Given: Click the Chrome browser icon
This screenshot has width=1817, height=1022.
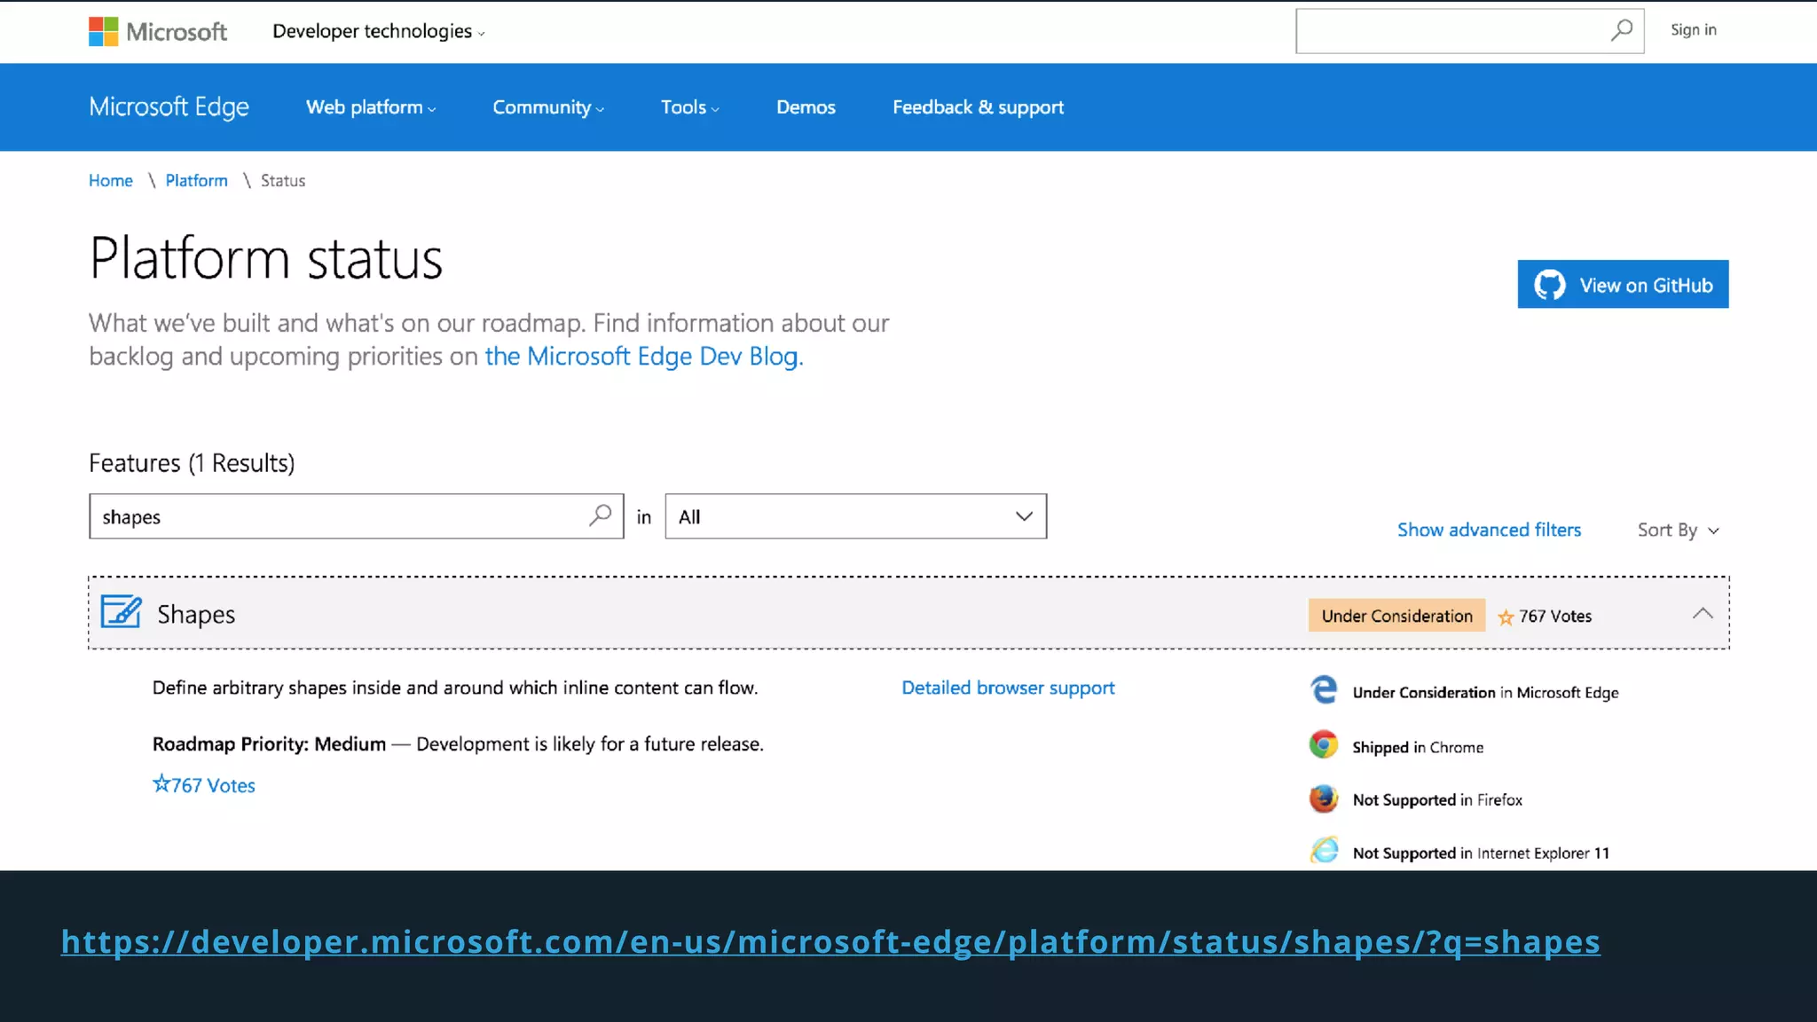Looking at the screenshot, I should [1324, 744].
